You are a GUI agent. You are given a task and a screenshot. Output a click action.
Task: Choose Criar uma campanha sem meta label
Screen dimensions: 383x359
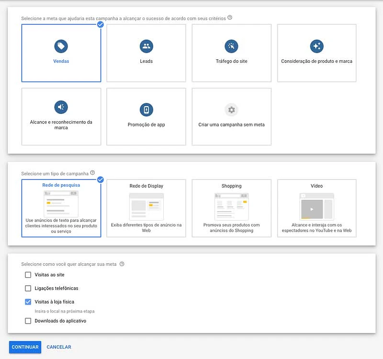tap(231, 124)
